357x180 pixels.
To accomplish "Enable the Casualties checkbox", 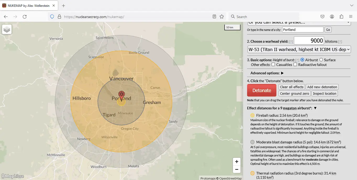I will (273, 65).
